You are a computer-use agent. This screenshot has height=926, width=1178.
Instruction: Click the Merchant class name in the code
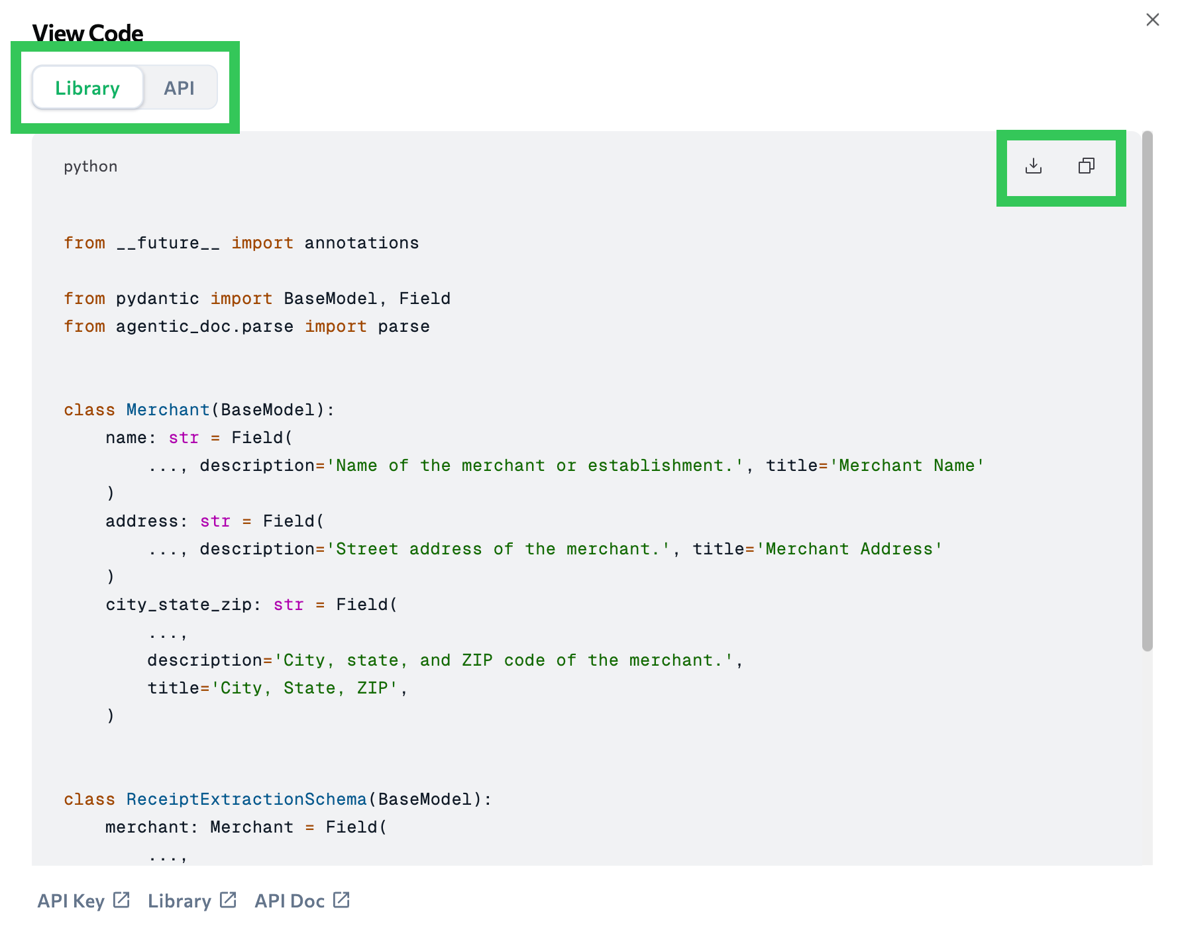click(168, 409)
